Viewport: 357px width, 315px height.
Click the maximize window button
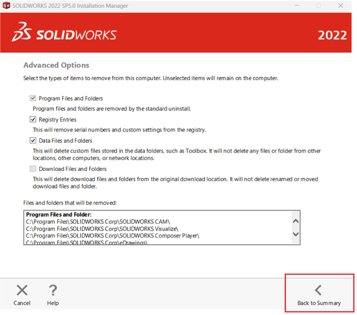tap(318, 6)
